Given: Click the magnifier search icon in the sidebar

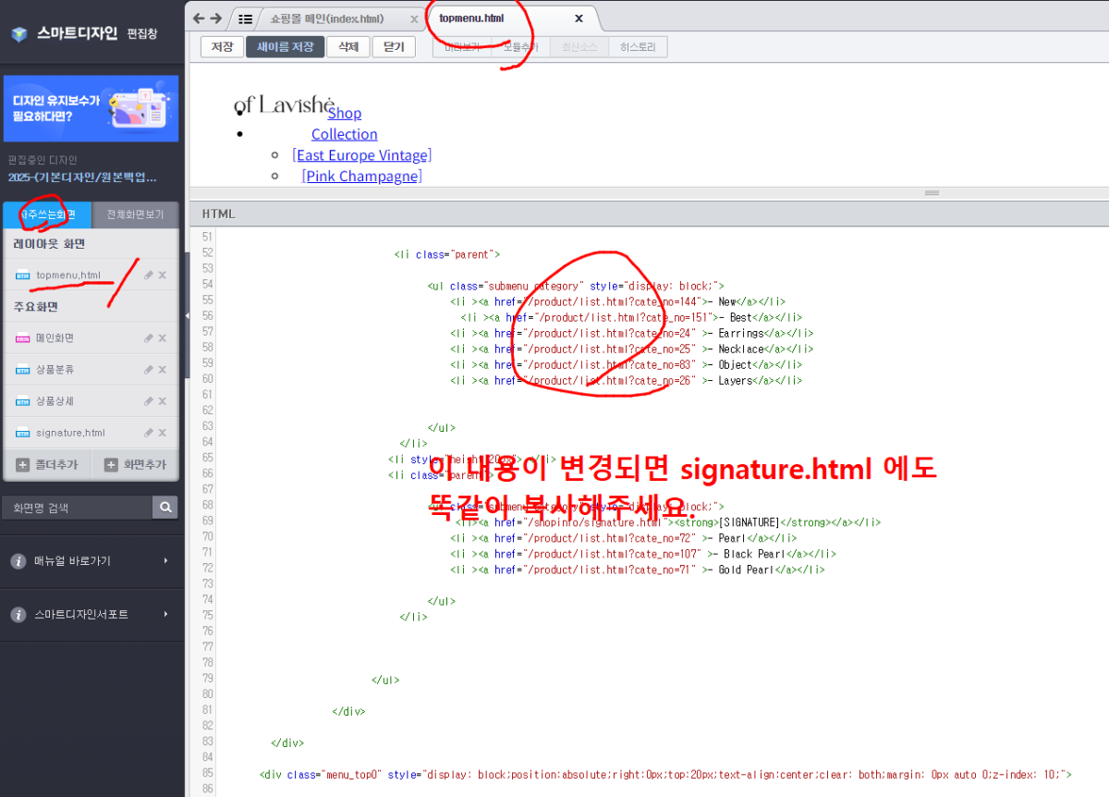Looking at the screenshot, I should (x=165, y=509).
